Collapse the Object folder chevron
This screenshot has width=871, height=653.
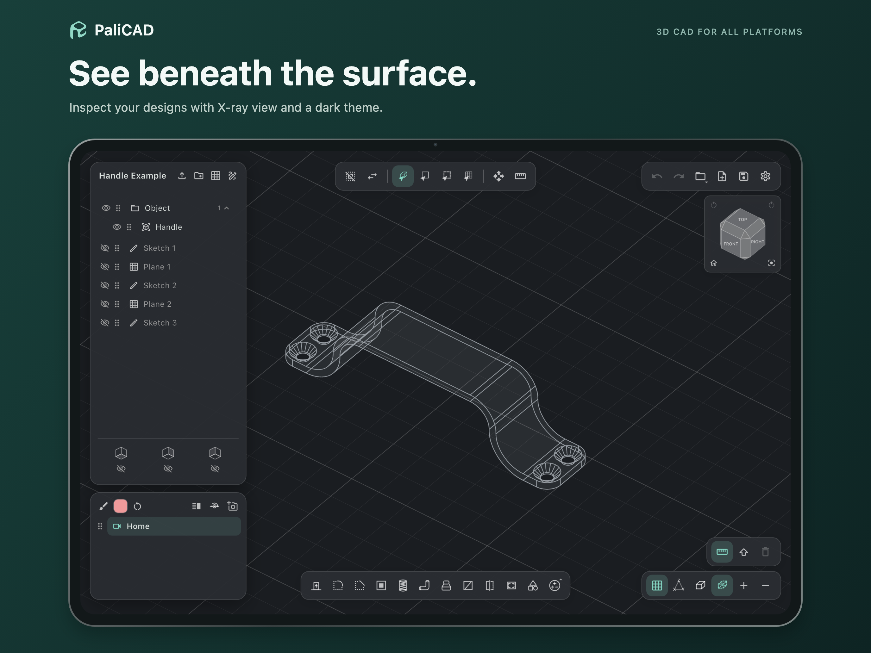click(x=227, y=208)
